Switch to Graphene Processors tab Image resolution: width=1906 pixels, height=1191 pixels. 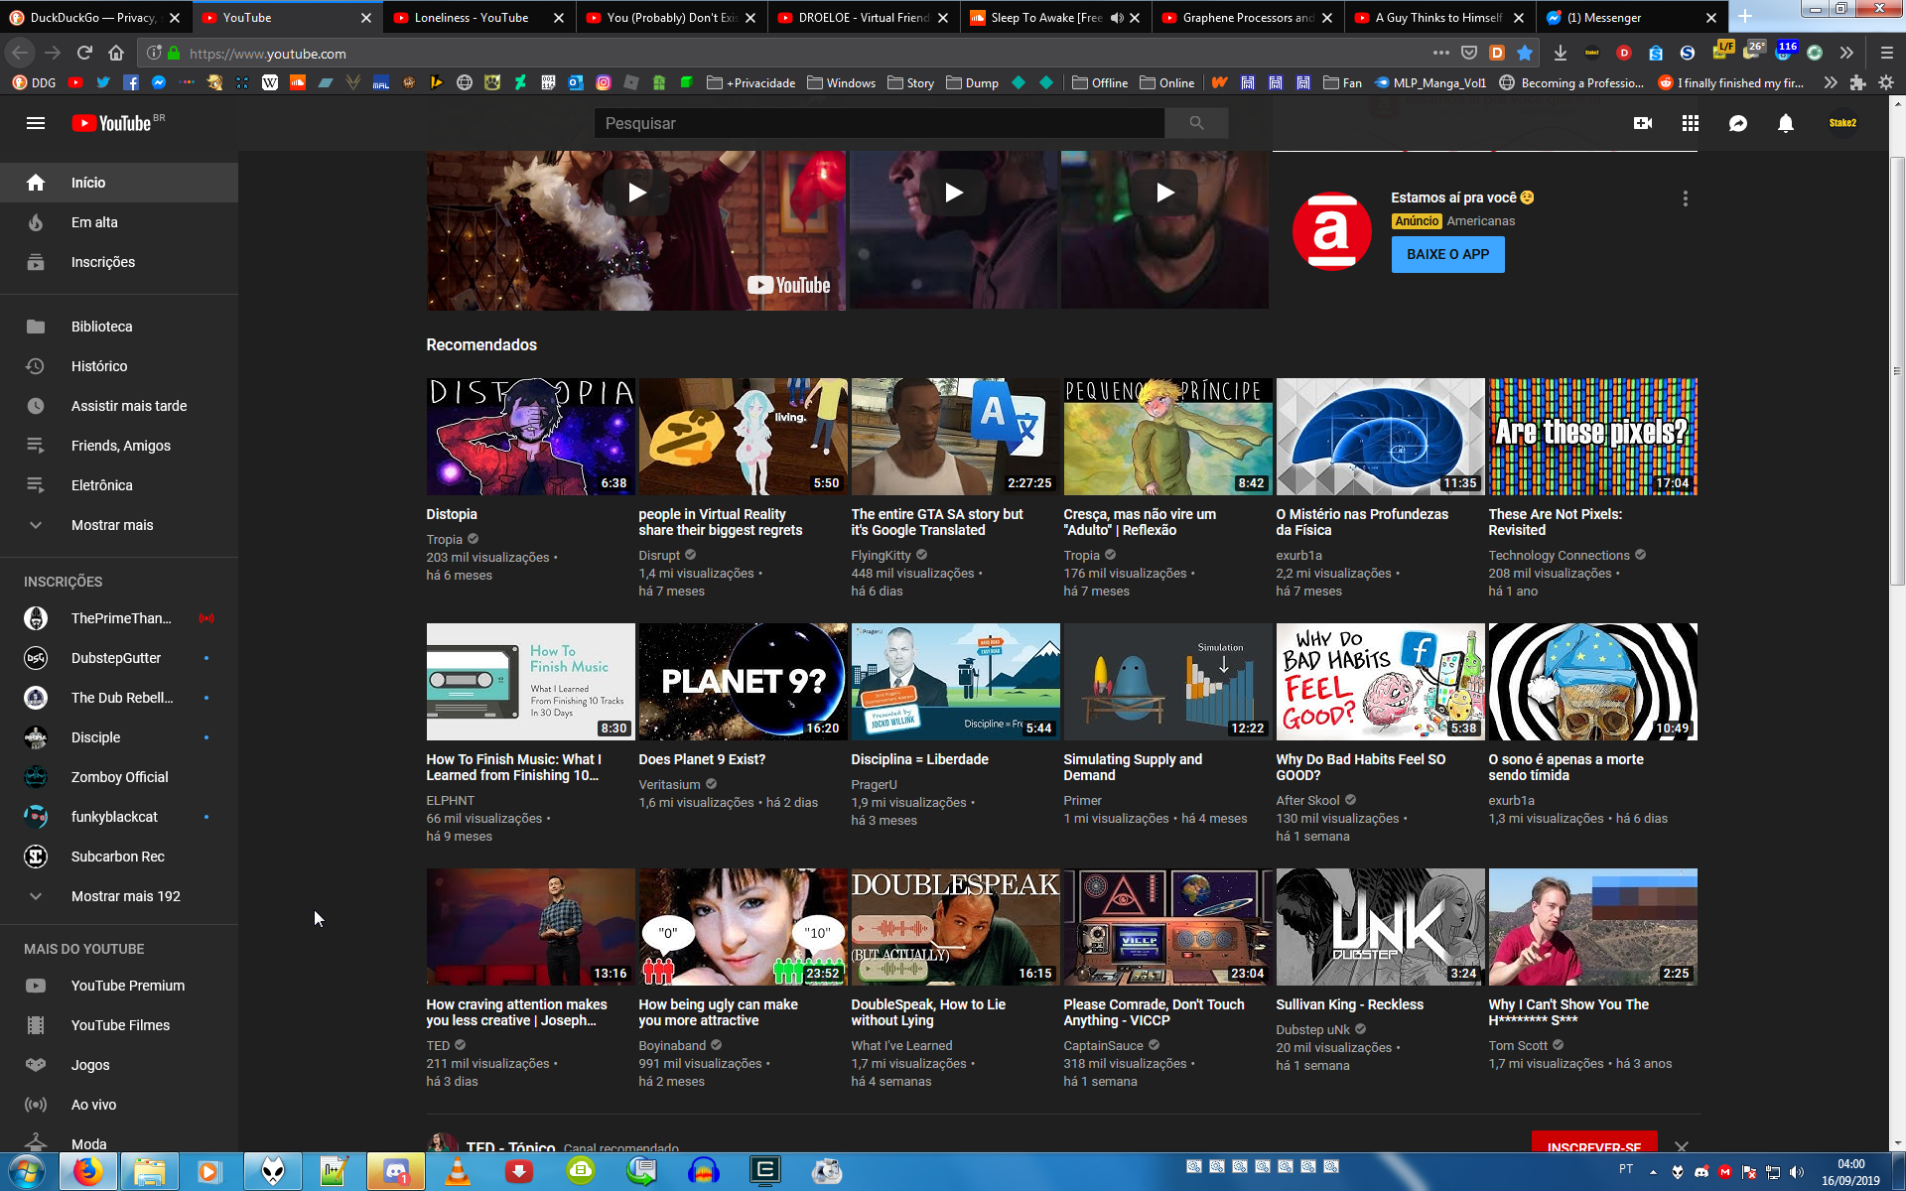pos(1246,18)
